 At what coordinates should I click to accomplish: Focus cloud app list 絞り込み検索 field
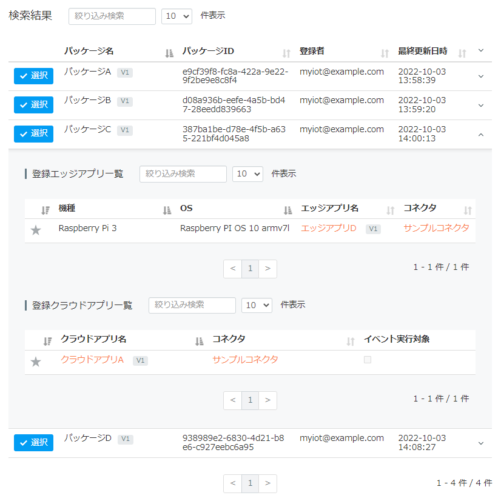pos(192,306)
